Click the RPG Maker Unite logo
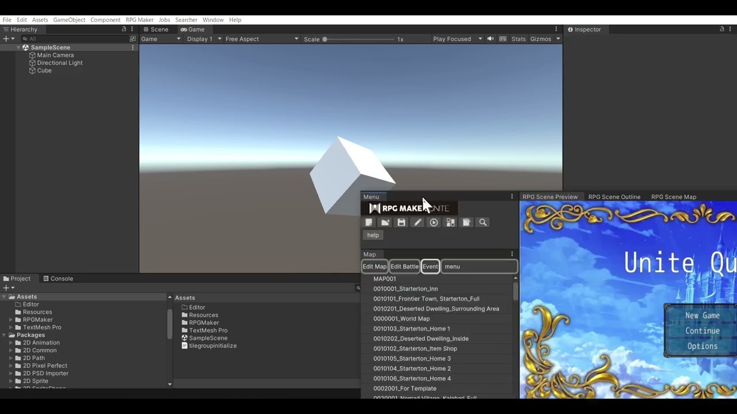 coord(409,208)
